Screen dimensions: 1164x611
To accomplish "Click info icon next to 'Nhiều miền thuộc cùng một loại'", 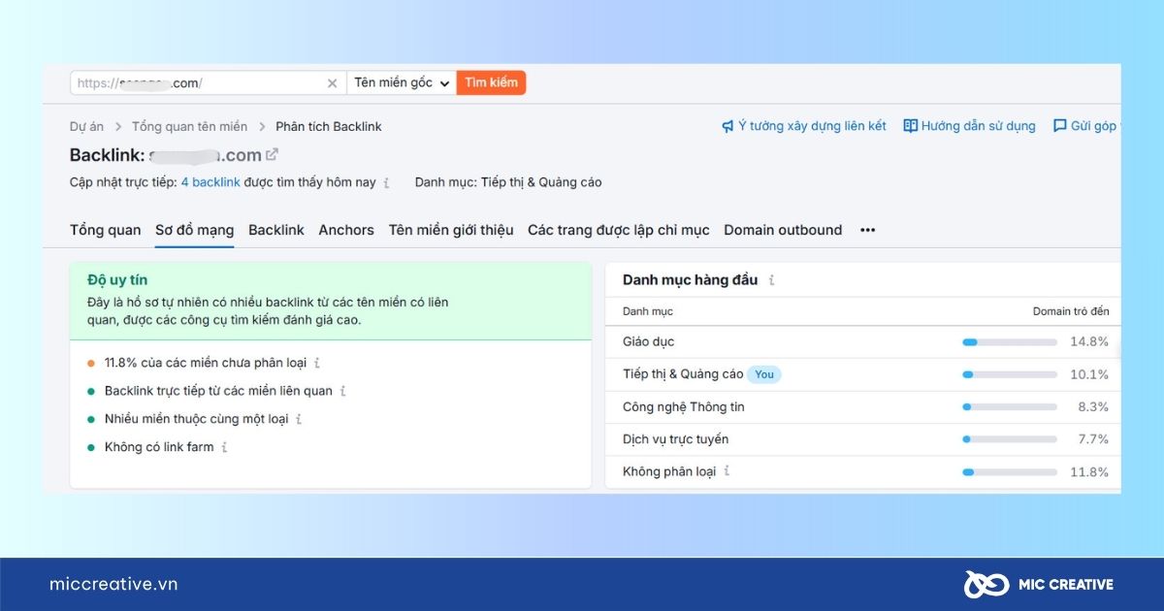I will click(x=299, y=419).
